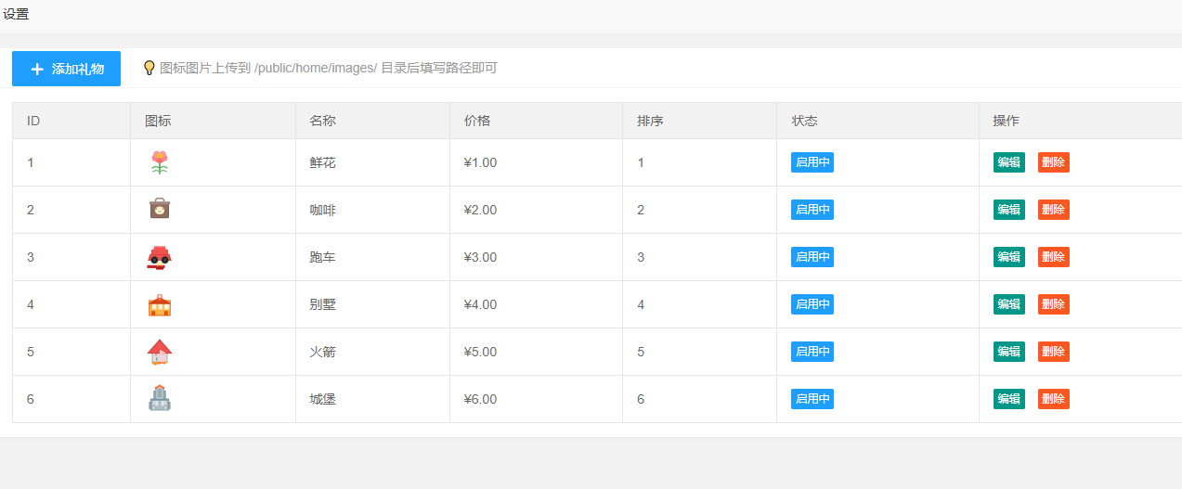Click the plus icon on 添加礼物
This screenshot has width=1182, height=489.
click(37, 69)
